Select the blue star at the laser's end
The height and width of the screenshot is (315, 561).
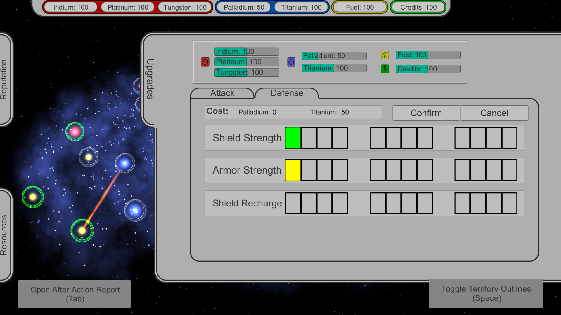coord(125,163)
